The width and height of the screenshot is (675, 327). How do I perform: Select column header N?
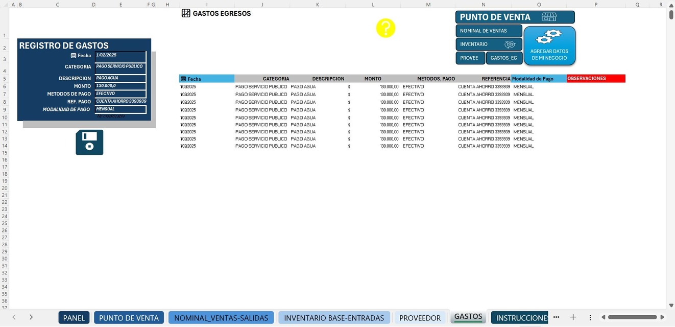click(484, 5)
